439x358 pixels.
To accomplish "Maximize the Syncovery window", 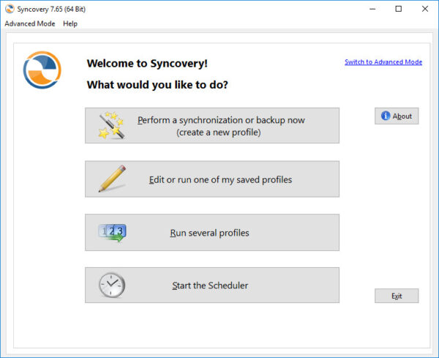I will point(399,9).
